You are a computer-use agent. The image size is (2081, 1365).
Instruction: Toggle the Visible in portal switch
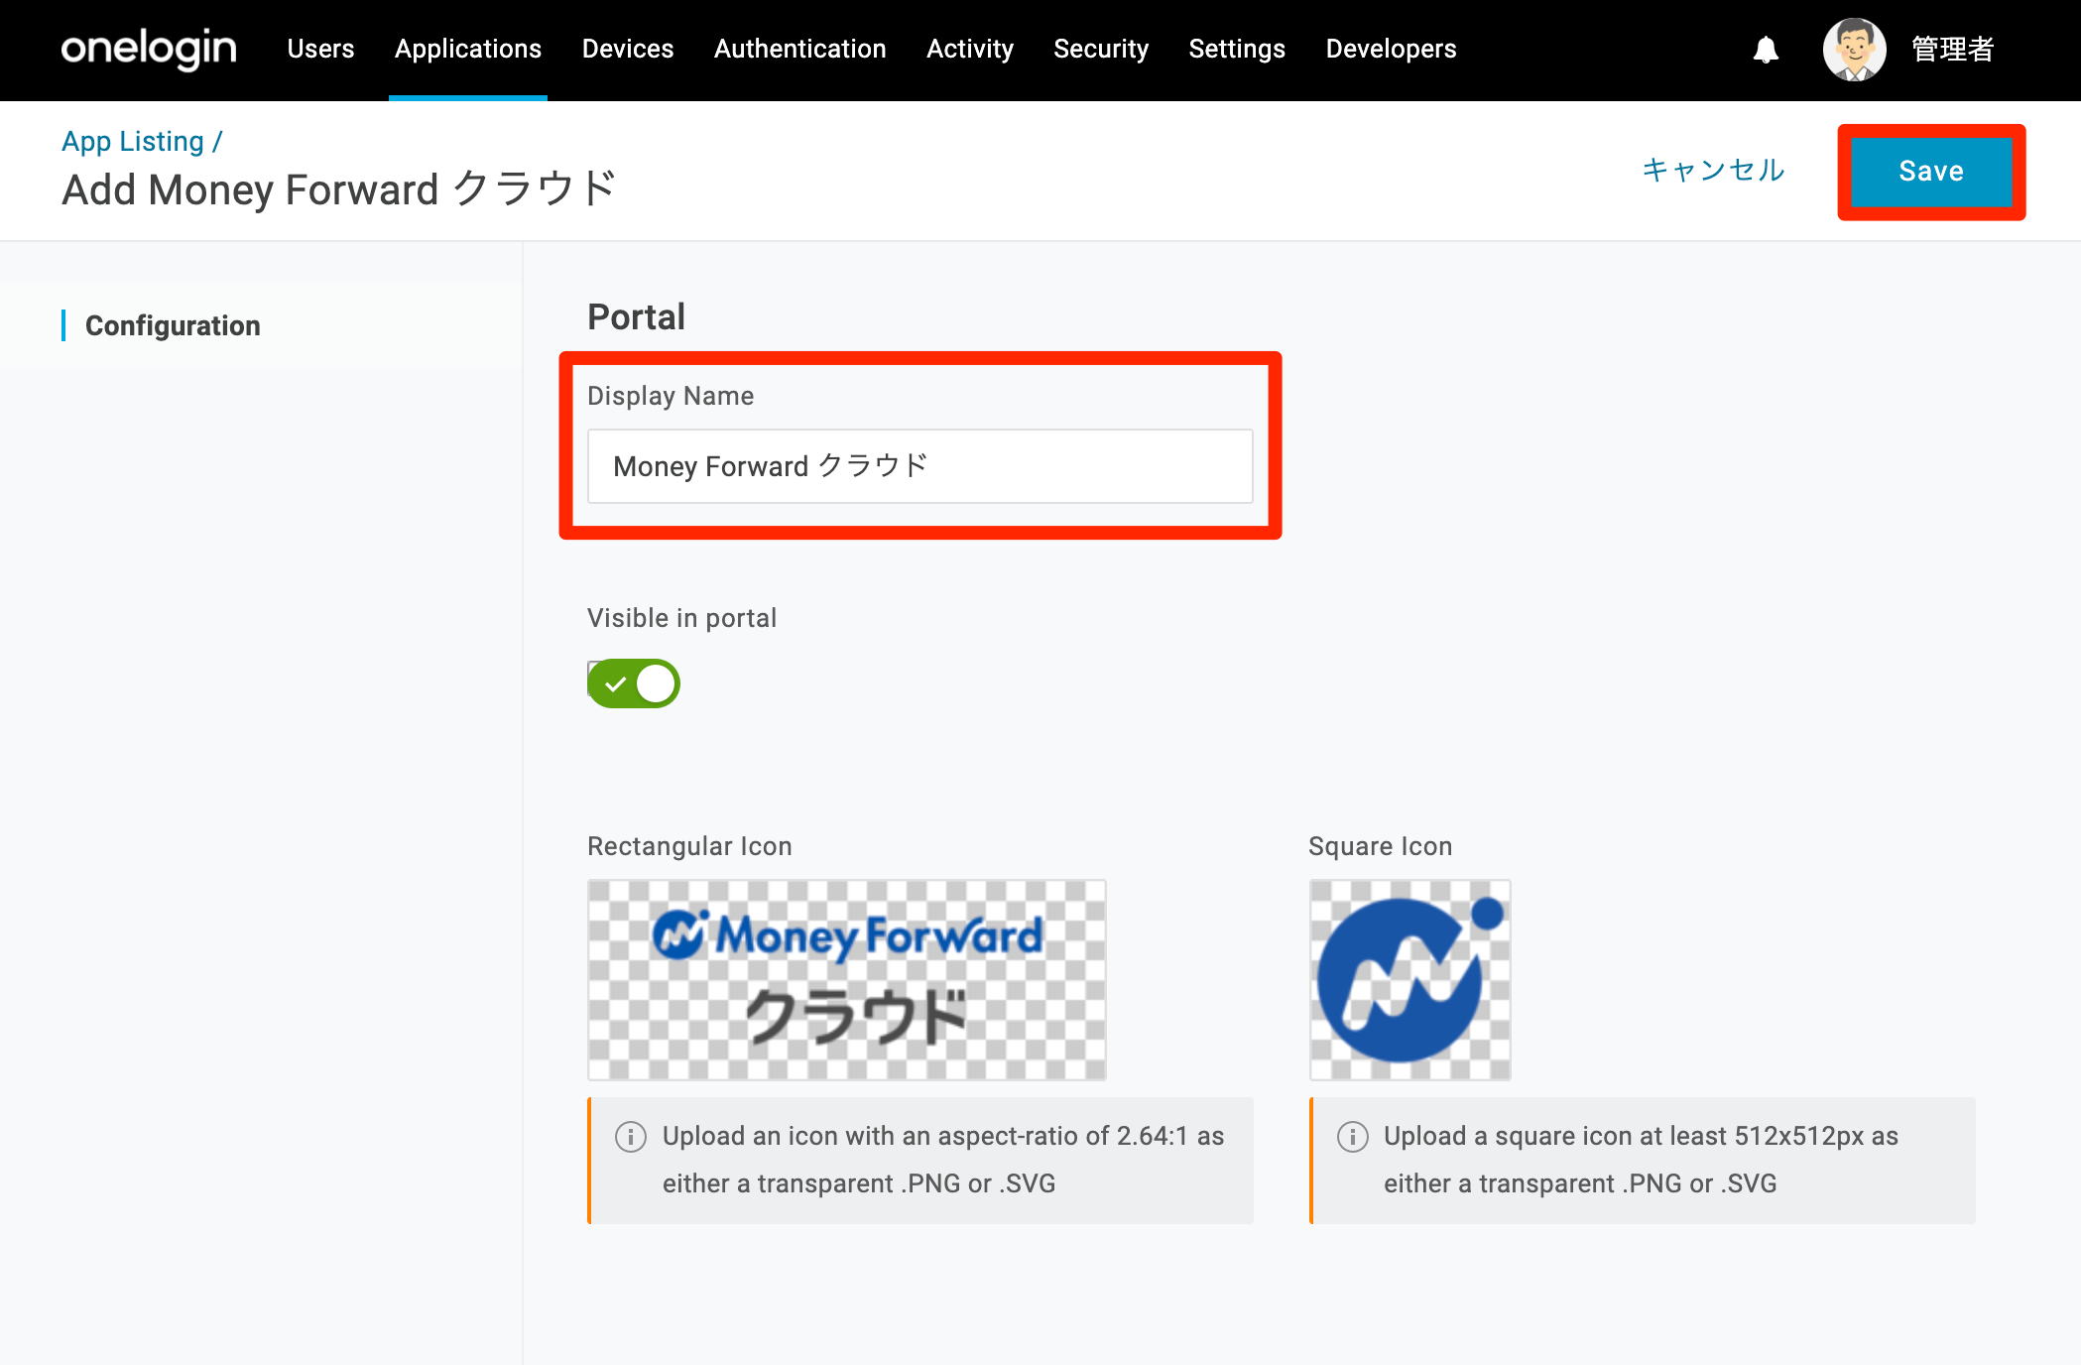(633, 683)
